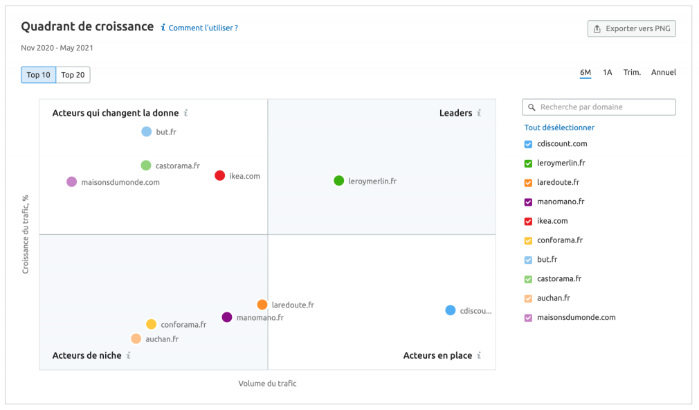Select the but.fr data point on chart
Viewport: 699px width, 410px height.
click(x=146, y=132)
